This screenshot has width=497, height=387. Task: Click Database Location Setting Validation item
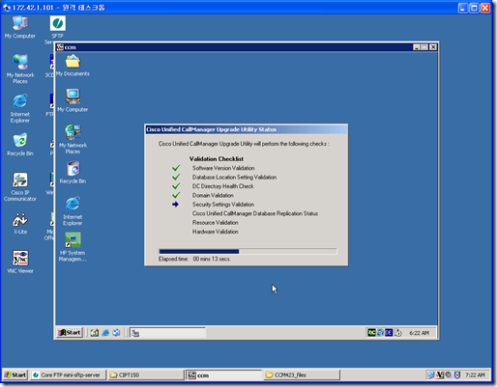pyautogui.click(x=234, y=177)
